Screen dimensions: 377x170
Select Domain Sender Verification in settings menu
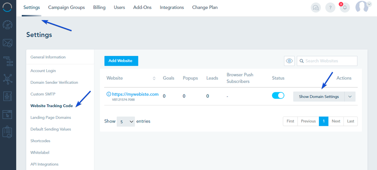click(54, 82)
